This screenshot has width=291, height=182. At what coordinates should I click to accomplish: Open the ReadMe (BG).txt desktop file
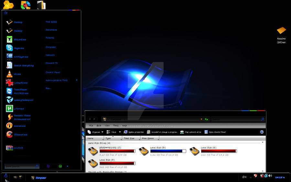pyautogui.click(x=281, y=35)
